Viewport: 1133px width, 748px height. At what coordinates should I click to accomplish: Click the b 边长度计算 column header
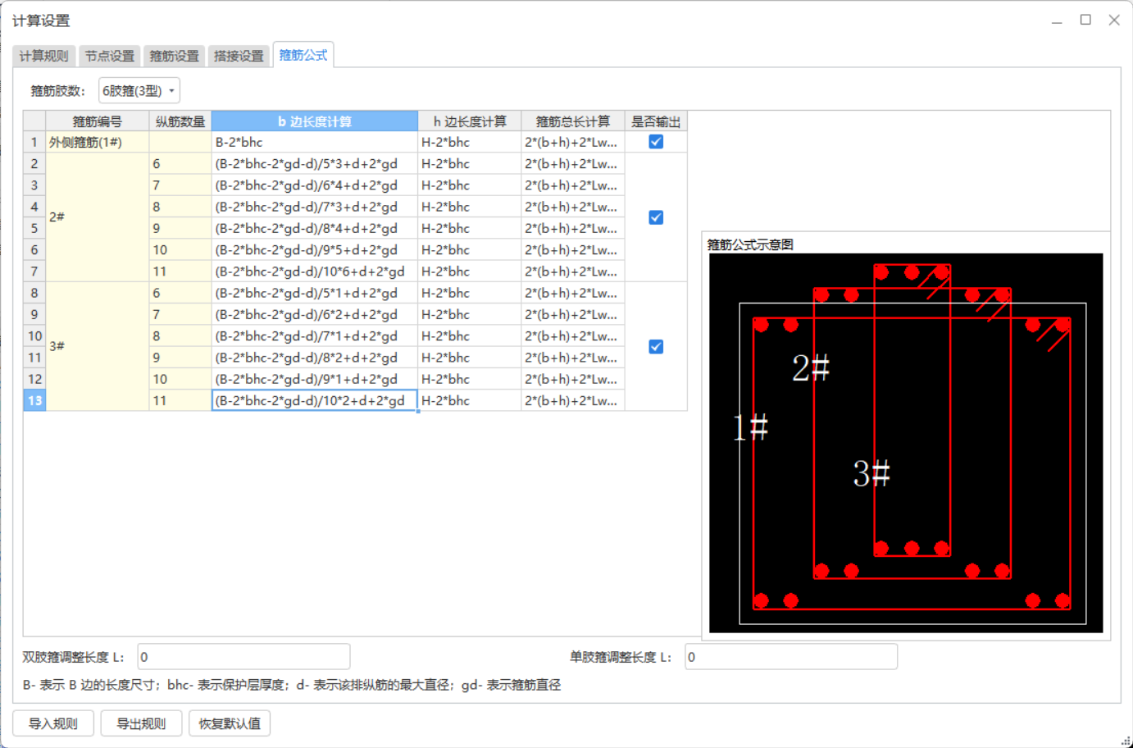click(315, 121)
